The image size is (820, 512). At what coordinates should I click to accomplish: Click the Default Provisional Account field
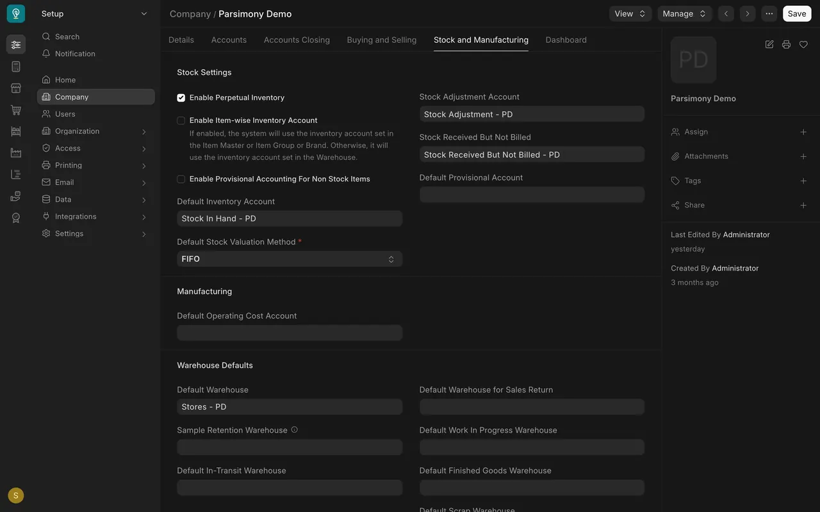coord(532,195)
